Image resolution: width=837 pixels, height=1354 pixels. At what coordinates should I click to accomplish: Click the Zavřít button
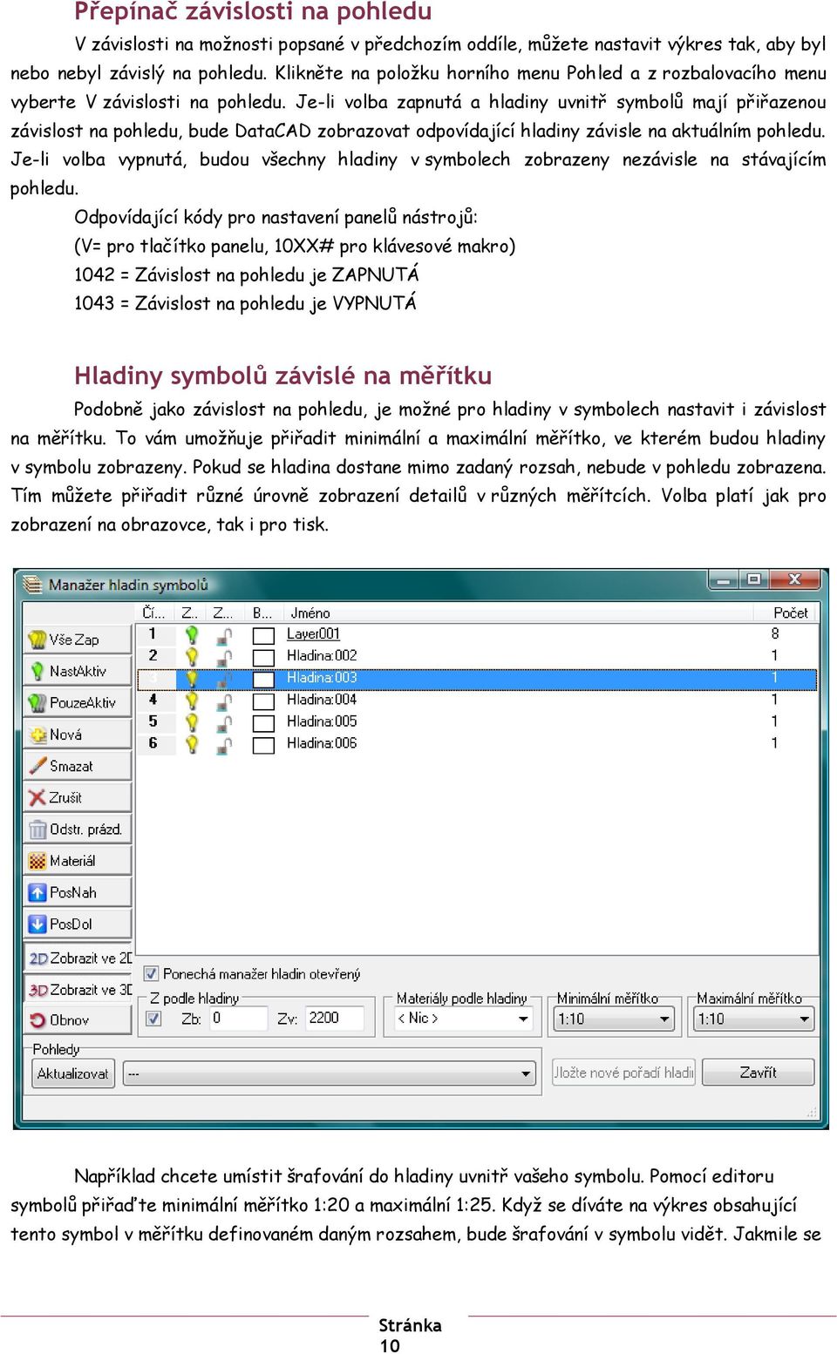point(758,1073)
